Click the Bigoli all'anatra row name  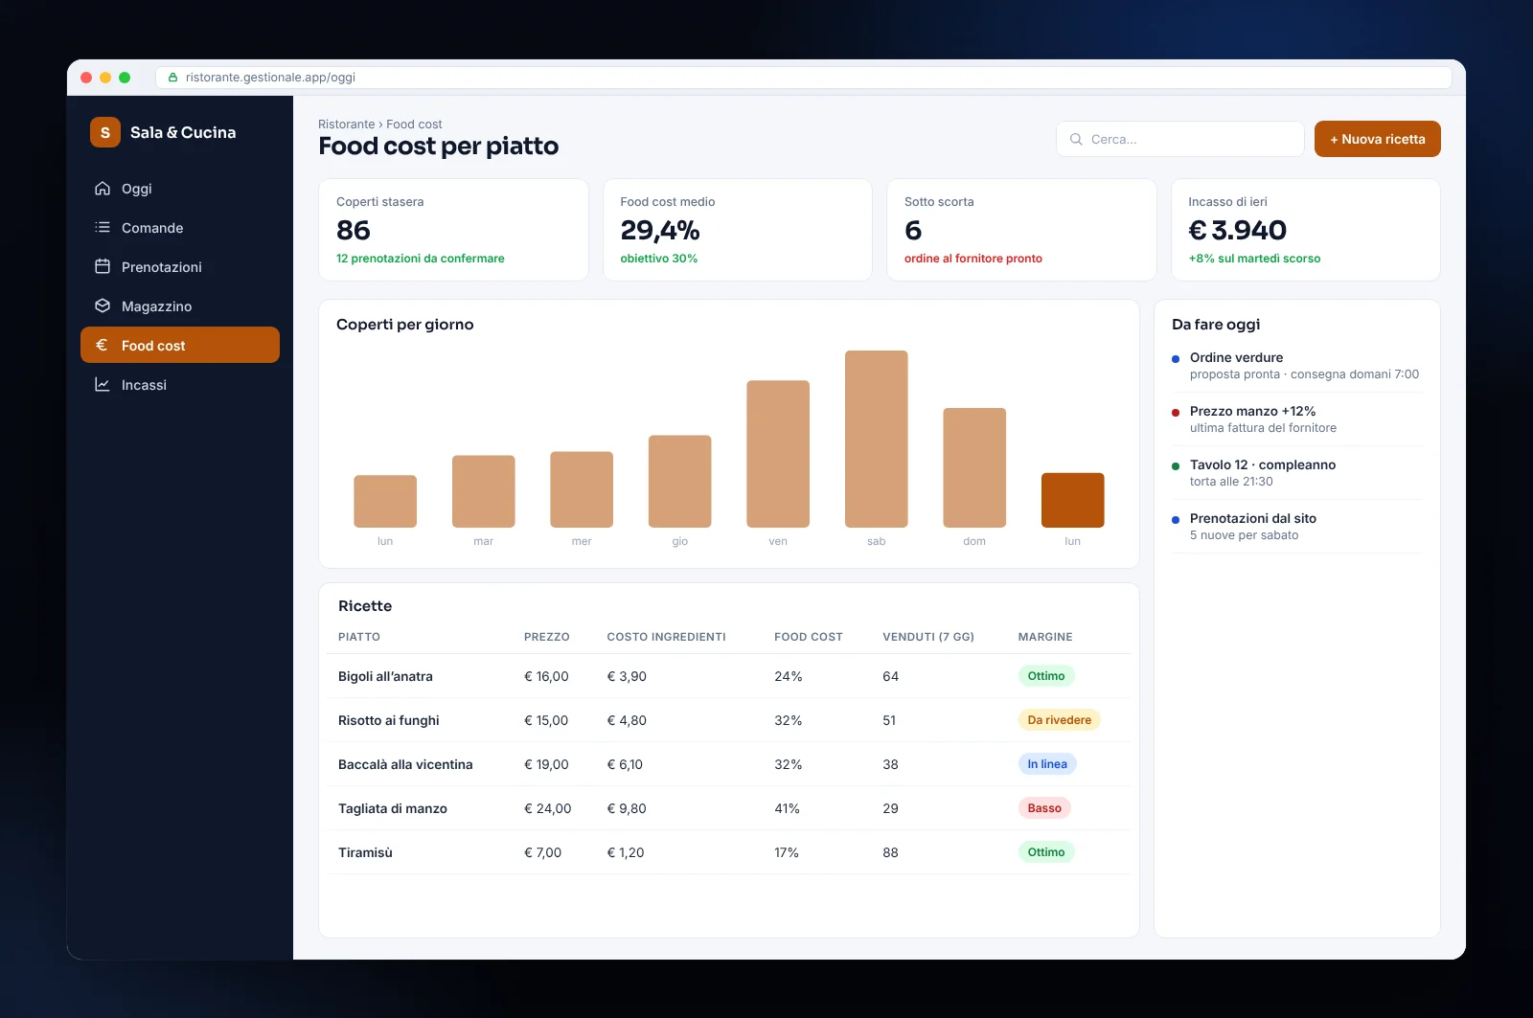pos(385,676)
